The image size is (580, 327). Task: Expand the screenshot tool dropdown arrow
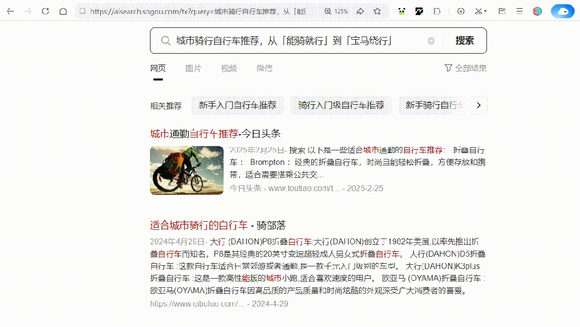click(485, 11)
